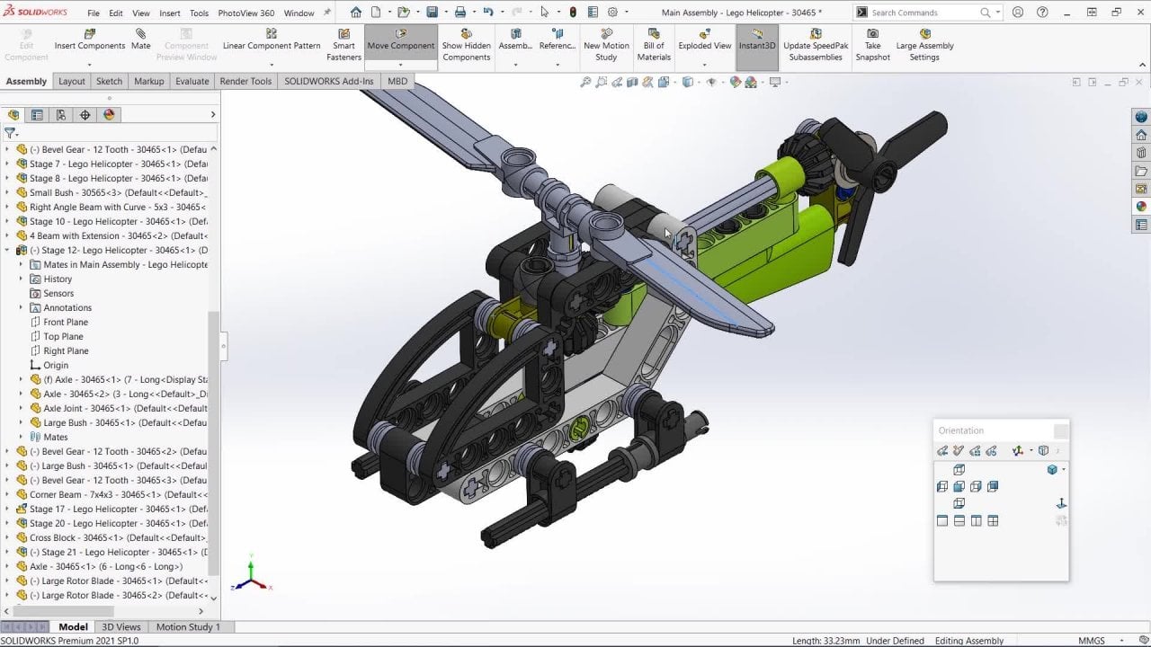Select Four View layout in Orientation panel
The height and width of the screenshot is (647, 1151).
coord(993,521)
